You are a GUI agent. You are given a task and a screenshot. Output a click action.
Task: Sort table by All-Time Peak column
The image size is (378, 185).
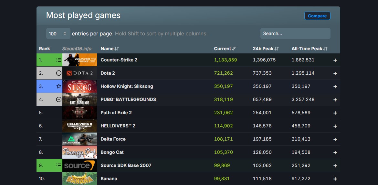[310, 49]
